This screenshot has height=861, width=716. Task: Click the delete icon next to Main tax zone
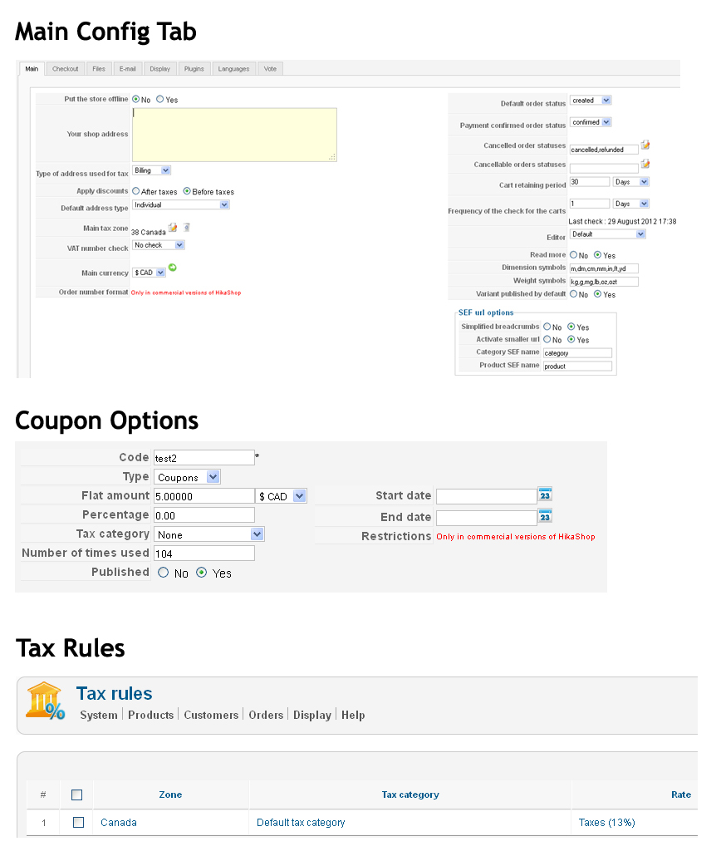[187, 228]
